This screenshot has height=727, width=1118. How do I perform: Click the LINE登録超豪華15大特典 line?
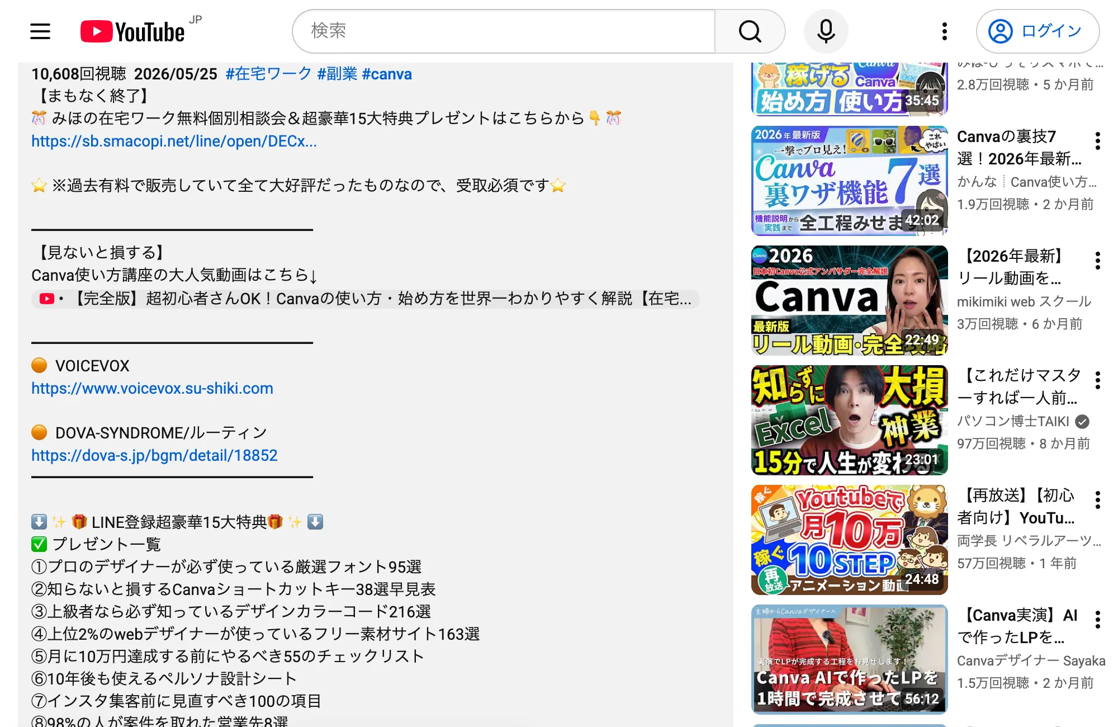click(x=177, y=522)
